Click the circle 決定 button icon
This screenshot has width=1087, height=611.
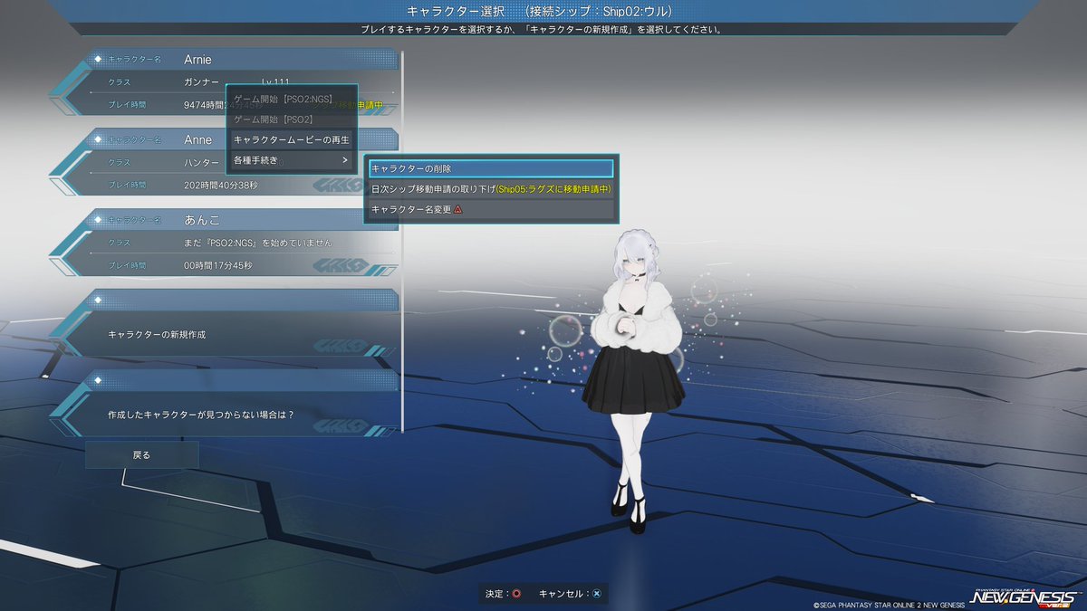pyautogui.click(x=516, y=594)
